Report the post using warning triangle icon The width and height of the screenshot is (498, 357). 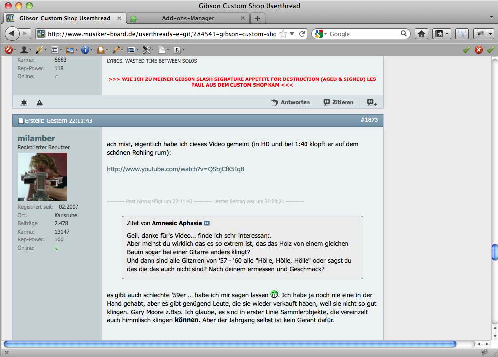click(x=39, y=102)
